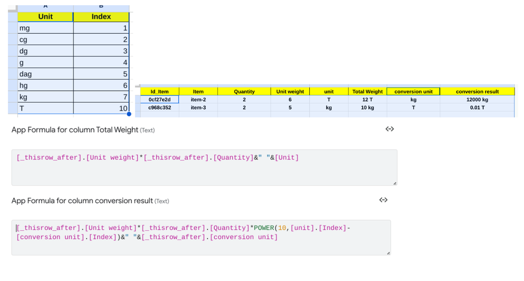Select the Total Weight header cell

point(367,91)
